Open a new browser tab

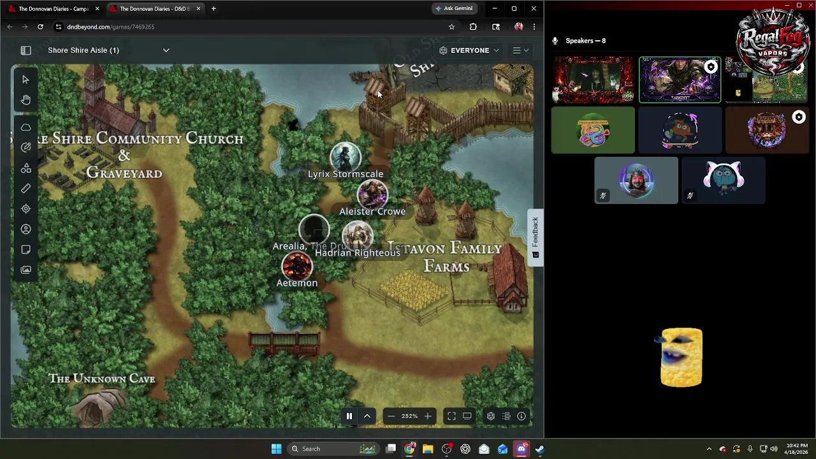coord(214,8)
